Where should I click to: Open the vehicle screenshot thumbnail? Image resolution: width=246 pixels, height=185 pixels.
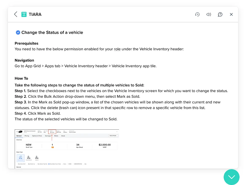pyautogui.click(x=67, y=149)
